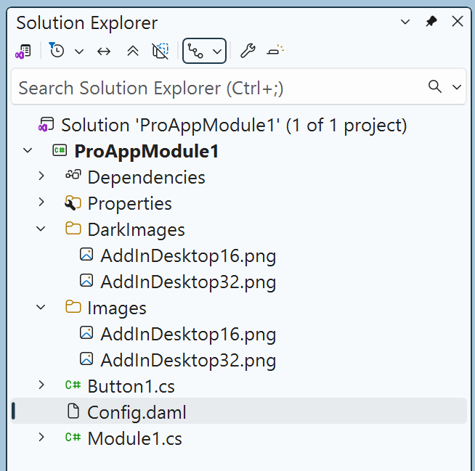Click image icon of Images AddInDesktop16.png

click(86, 333)
